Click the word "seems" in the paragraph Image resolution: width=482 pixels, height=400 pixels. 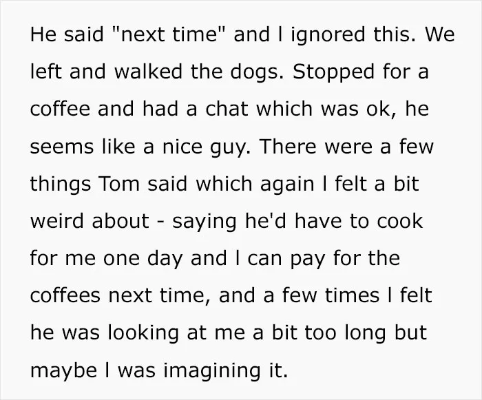coord(62,147)
